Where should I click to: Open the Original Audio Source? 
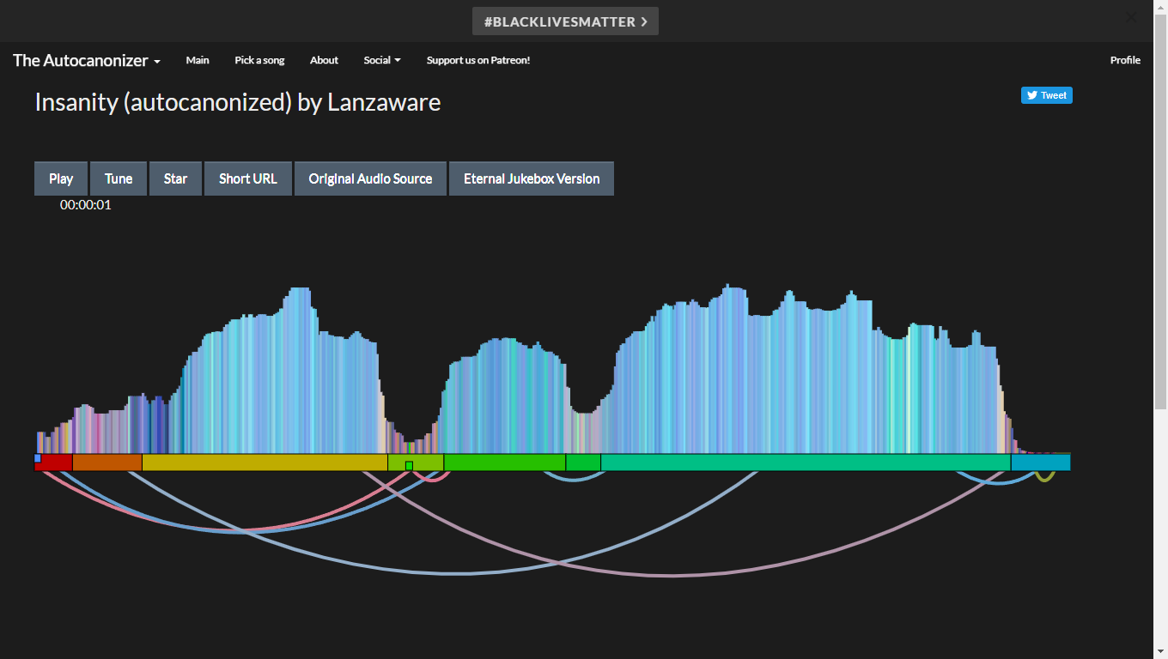point(370,178)
